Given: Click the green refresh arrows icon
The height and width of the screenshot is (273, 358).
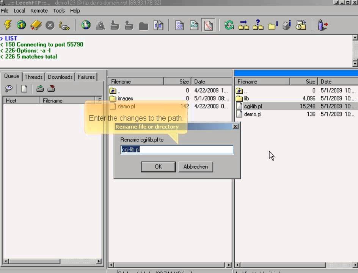Looking at the screenshot, I should click(229, 25).
